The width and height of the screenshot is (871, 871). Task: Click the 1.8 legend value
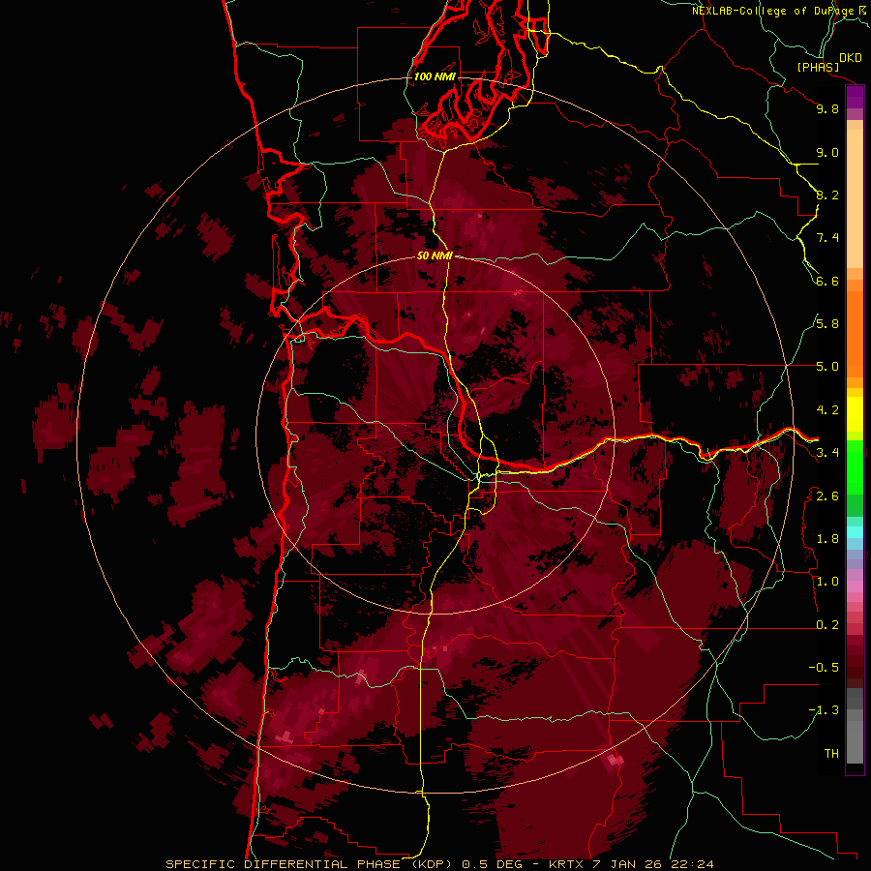(x=827, y=539)
